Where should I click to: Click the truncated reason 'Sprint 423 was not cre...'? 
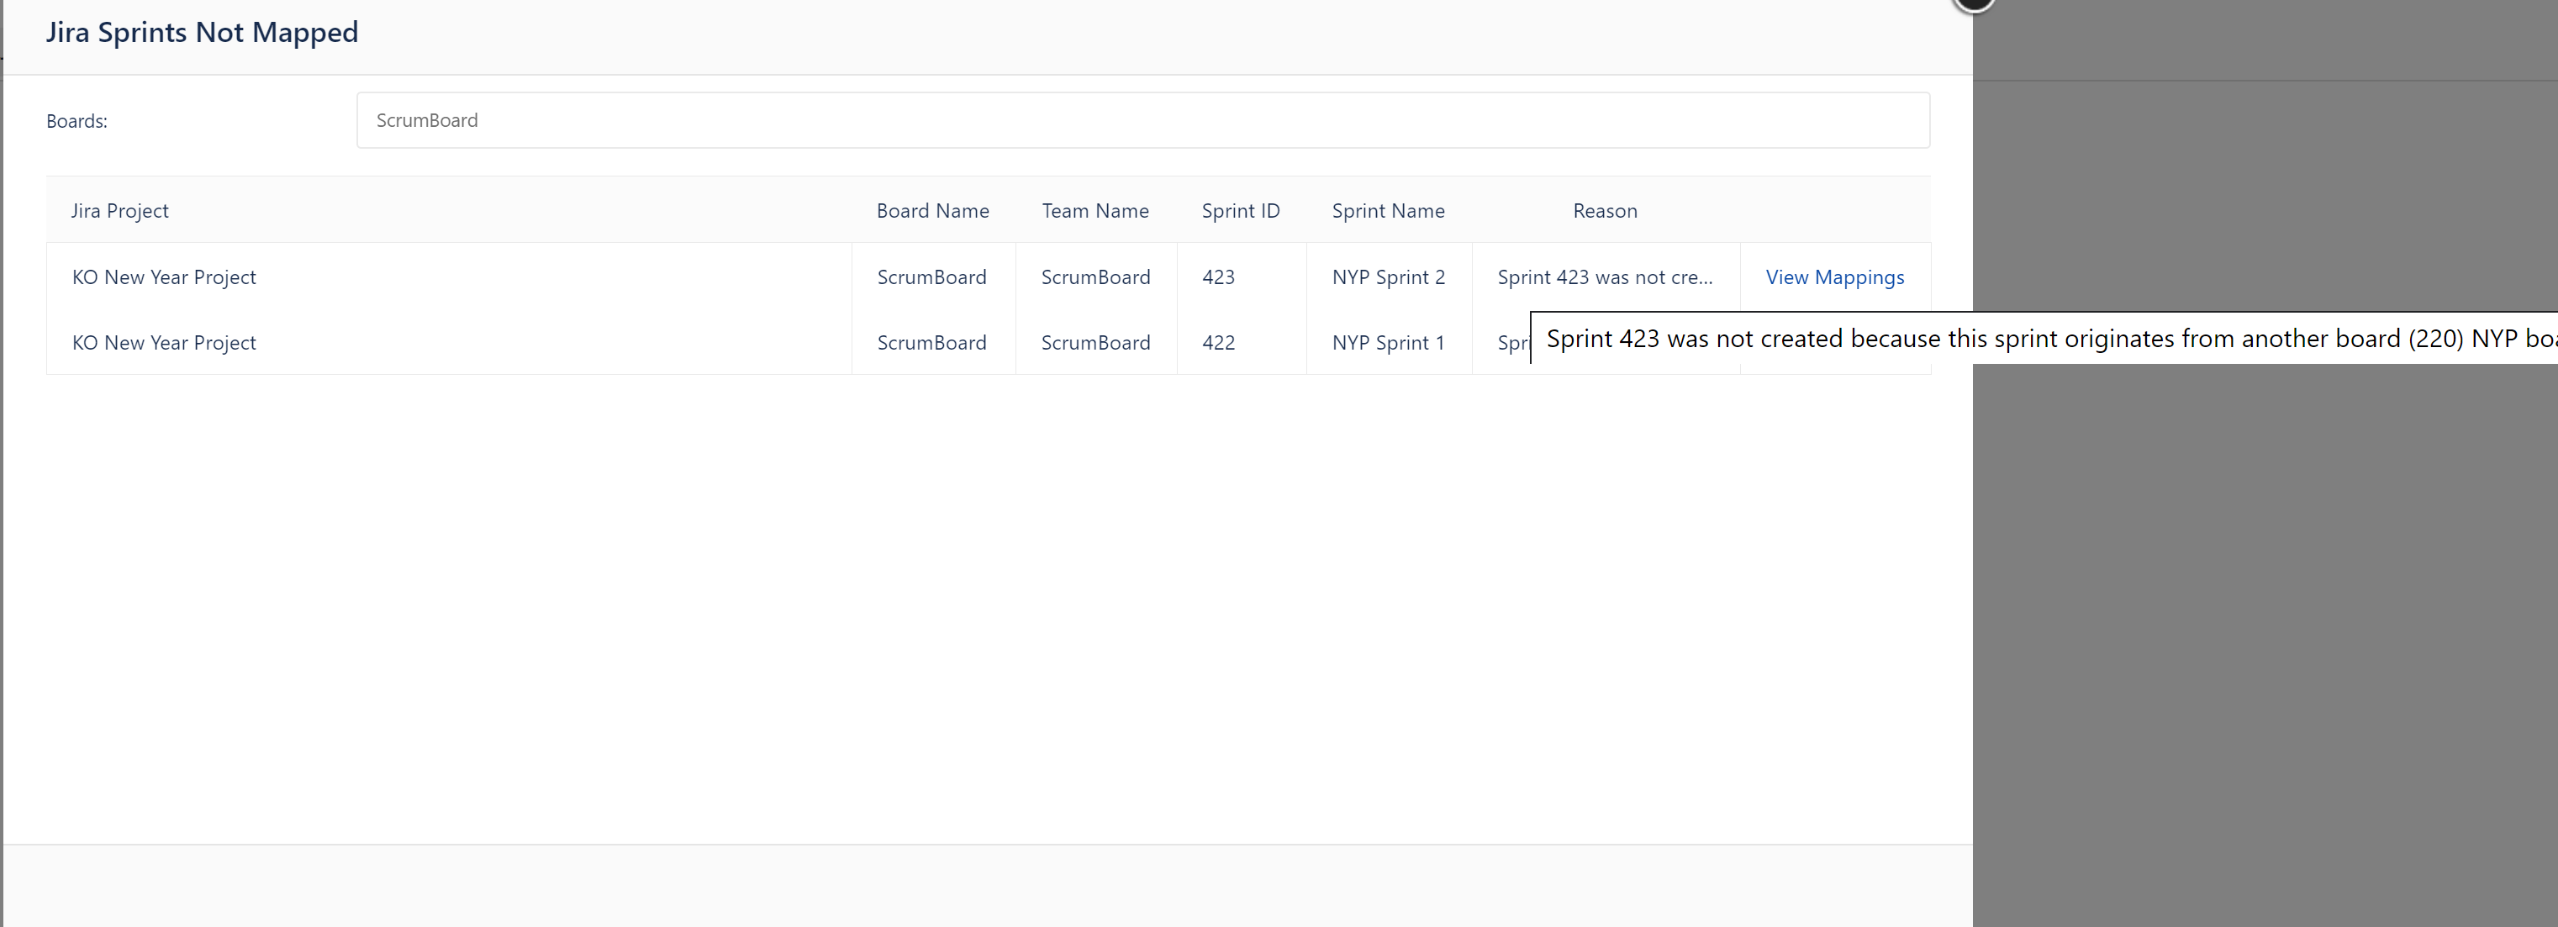[x=1605, y=277]
